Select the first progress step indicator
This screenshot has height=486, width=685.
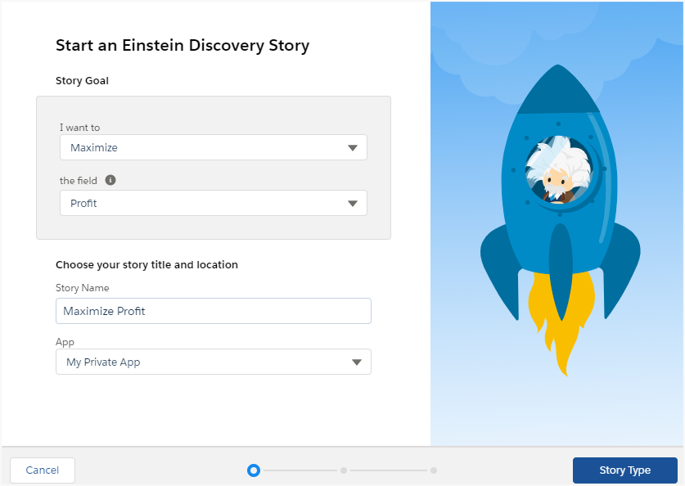(x=254, y=470)
